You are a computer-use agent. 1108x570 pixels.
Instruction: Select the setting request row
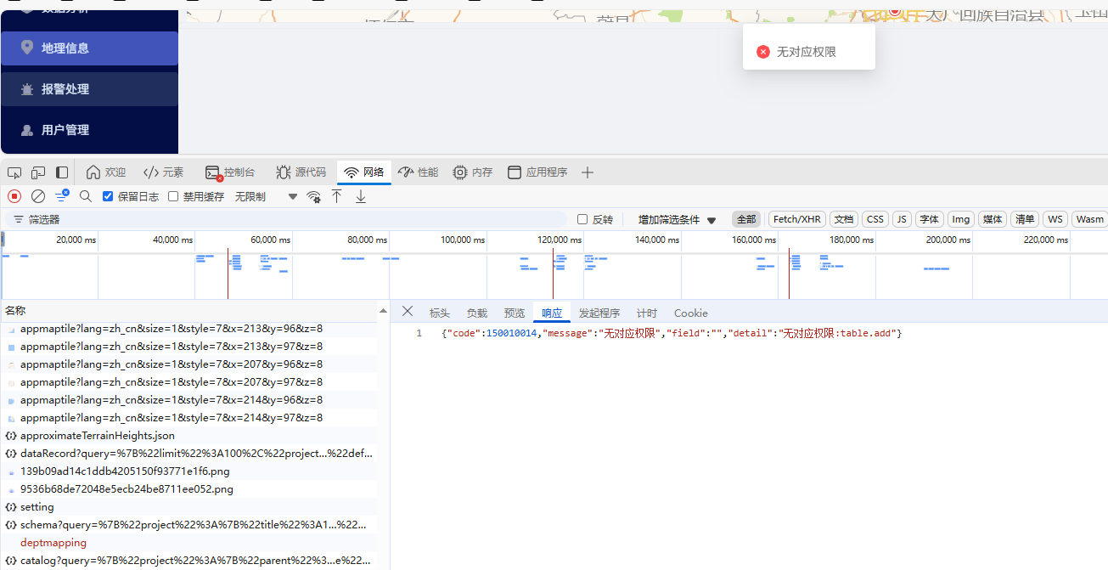point(188,507)
